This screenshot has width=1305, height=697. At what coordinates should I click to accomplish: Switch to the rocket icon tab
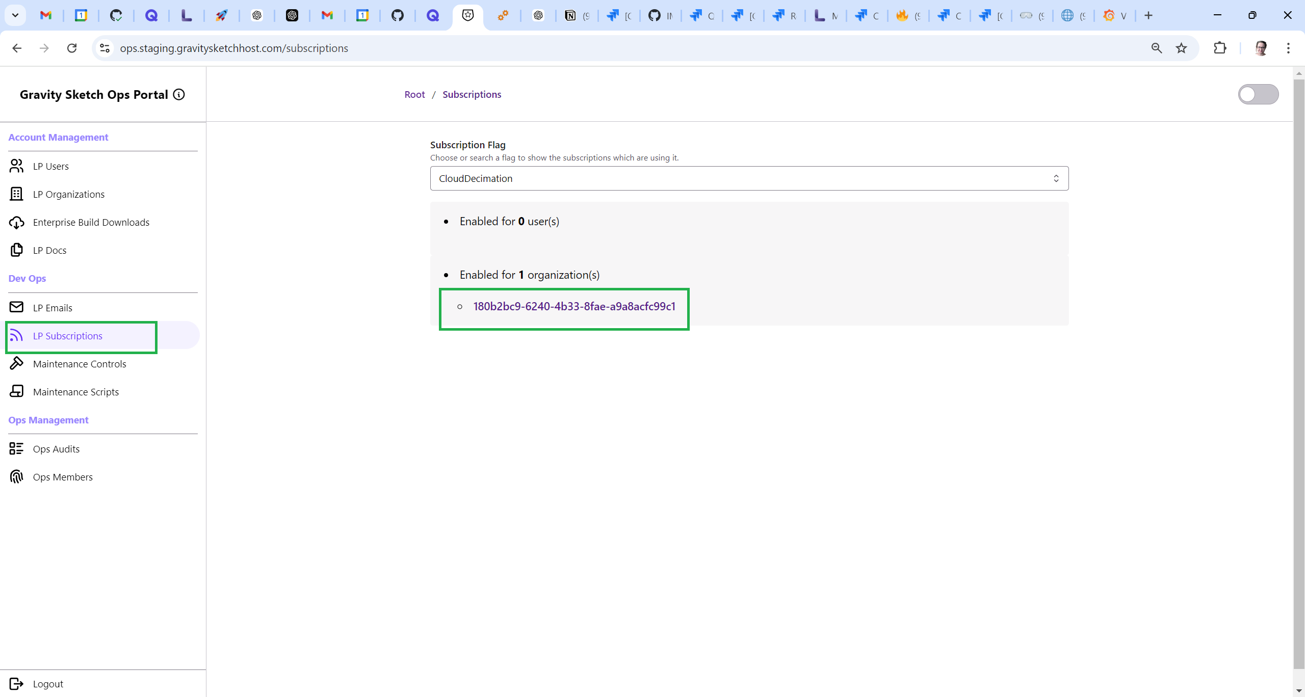[x=221, y=15]
